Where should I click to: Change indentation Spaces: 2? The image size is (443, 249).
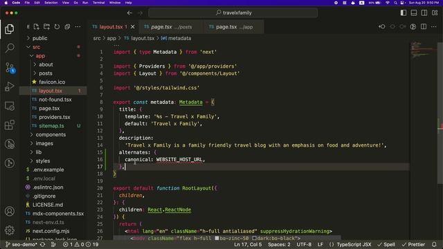click(279, 244)
